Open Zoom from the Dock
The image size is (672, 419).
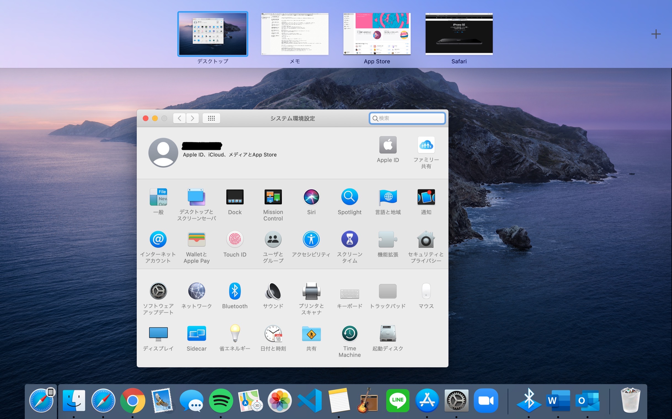[x=486, y=401]
